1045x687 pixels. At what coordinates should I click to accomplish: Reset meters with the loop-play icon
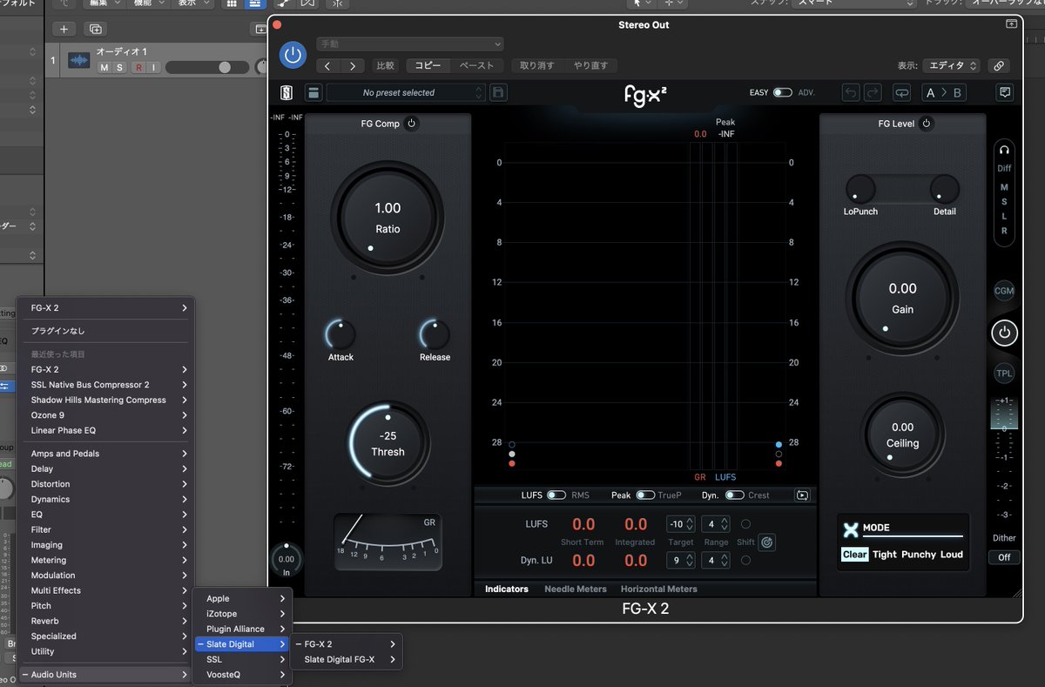801,495
